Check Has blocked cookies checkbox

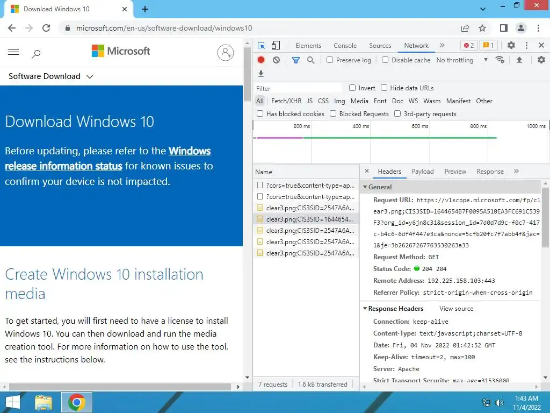(x=260, y=113)
